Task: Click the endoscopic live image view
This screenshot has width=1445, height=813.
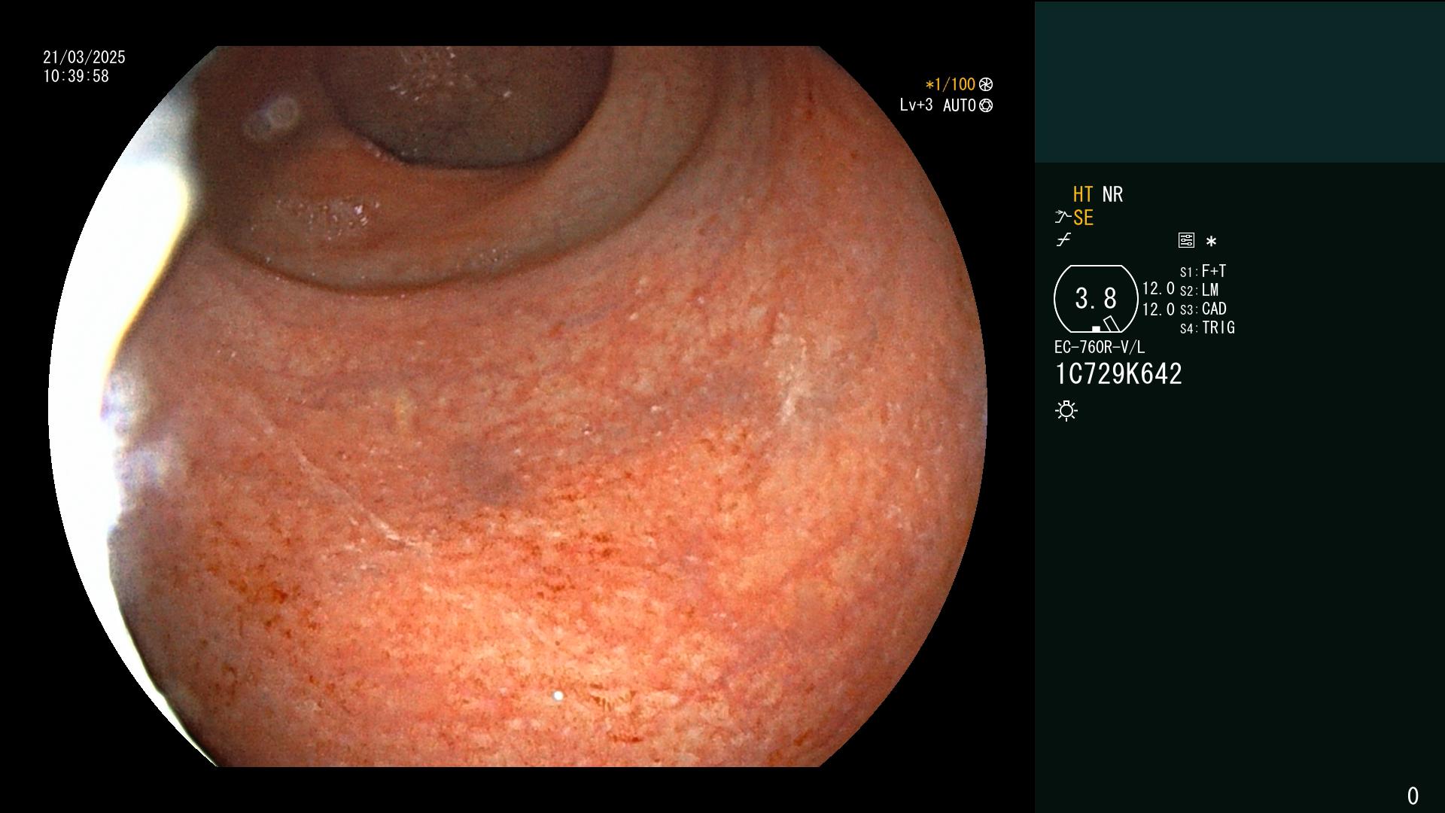Action: pyautogui.click(x=518, y=406)
